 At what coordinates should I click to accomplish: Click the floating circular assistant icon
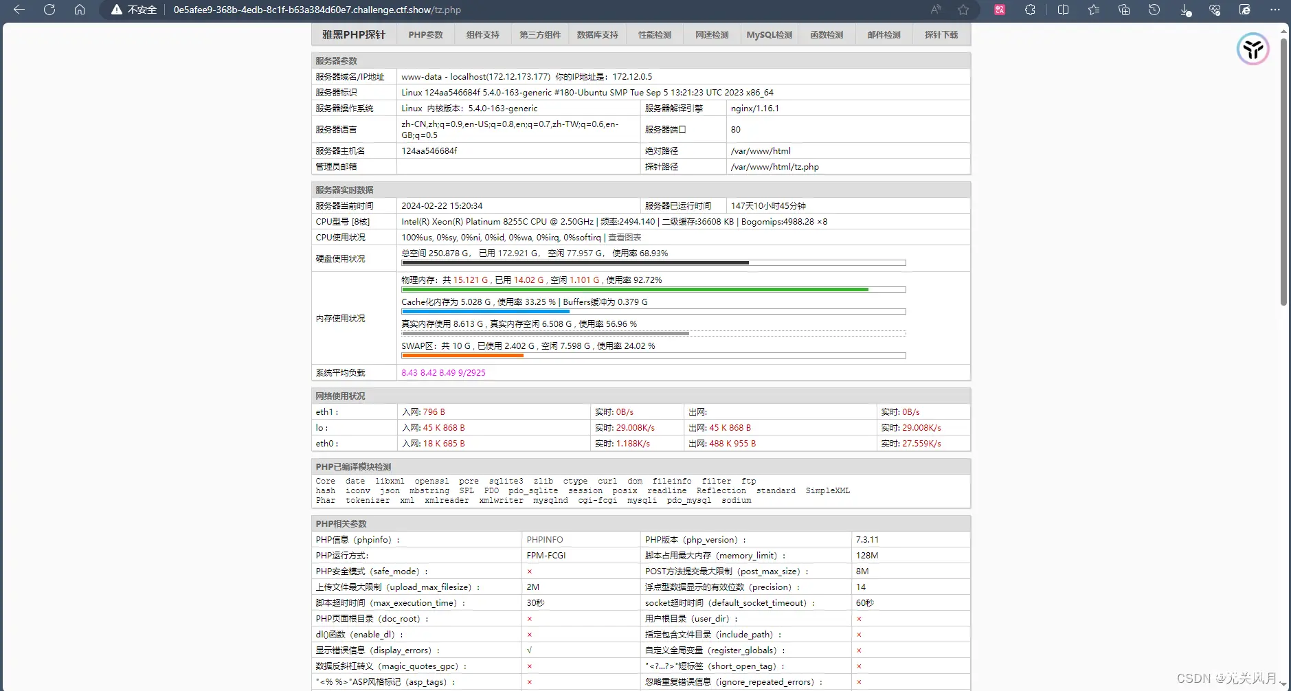1253,49
